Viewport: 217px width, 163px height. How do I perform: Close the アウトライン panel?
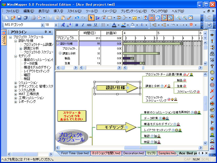point(50,32)
